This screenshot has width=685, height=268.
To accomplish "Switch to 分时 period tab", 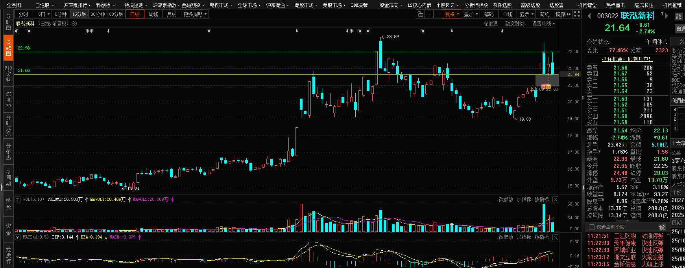I will [24, 14].
